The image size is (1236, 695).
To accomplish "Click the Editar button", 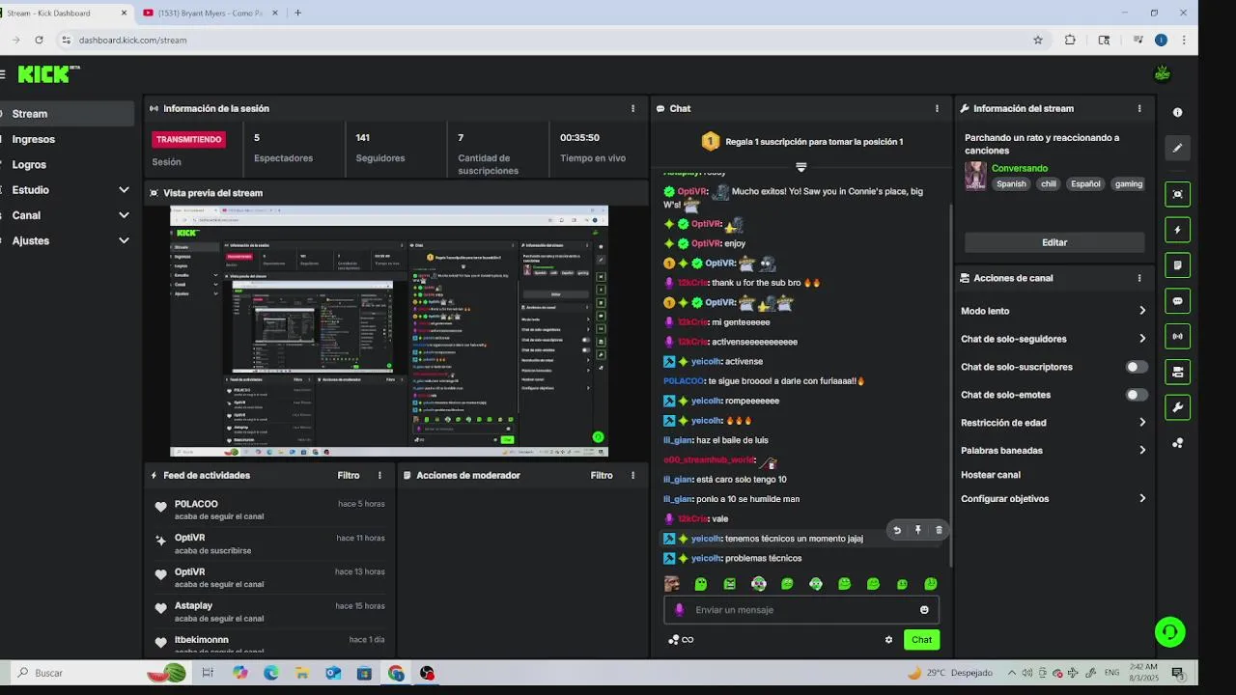I will click(1054, 242).
